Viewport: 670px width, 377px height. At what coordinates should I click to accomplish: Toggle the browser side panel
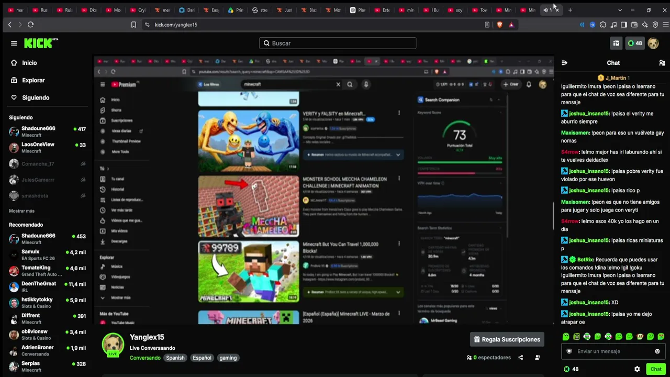pyautogui.click(x=624, y=25)
